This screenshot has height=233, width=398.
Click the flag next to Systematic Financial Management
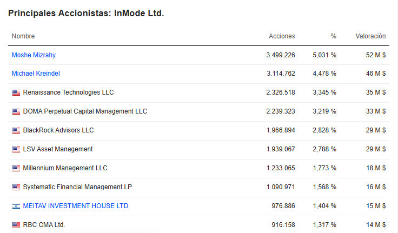point(16,187)
